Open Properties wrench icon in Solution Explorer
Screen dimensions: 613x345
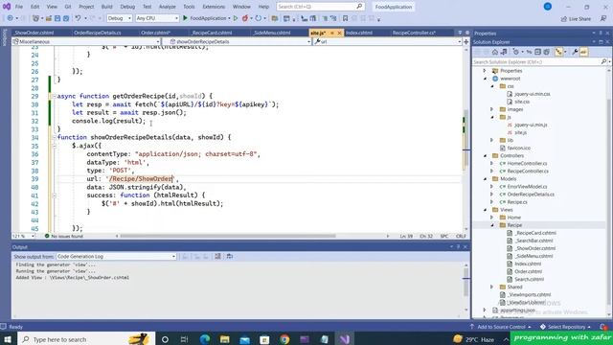click(x=575, y=52)
